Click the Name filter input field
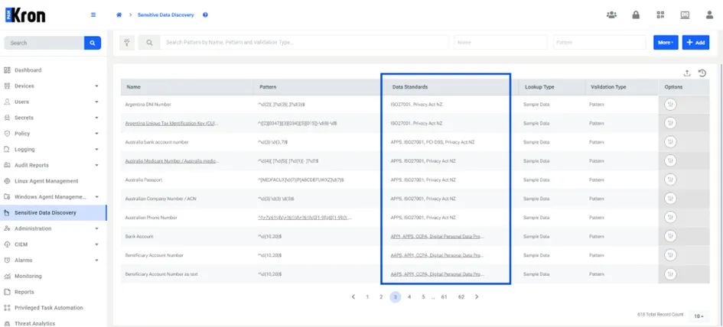Image resolution: width=723 pixels, height=327 pixels. click(x=501, y=42)
